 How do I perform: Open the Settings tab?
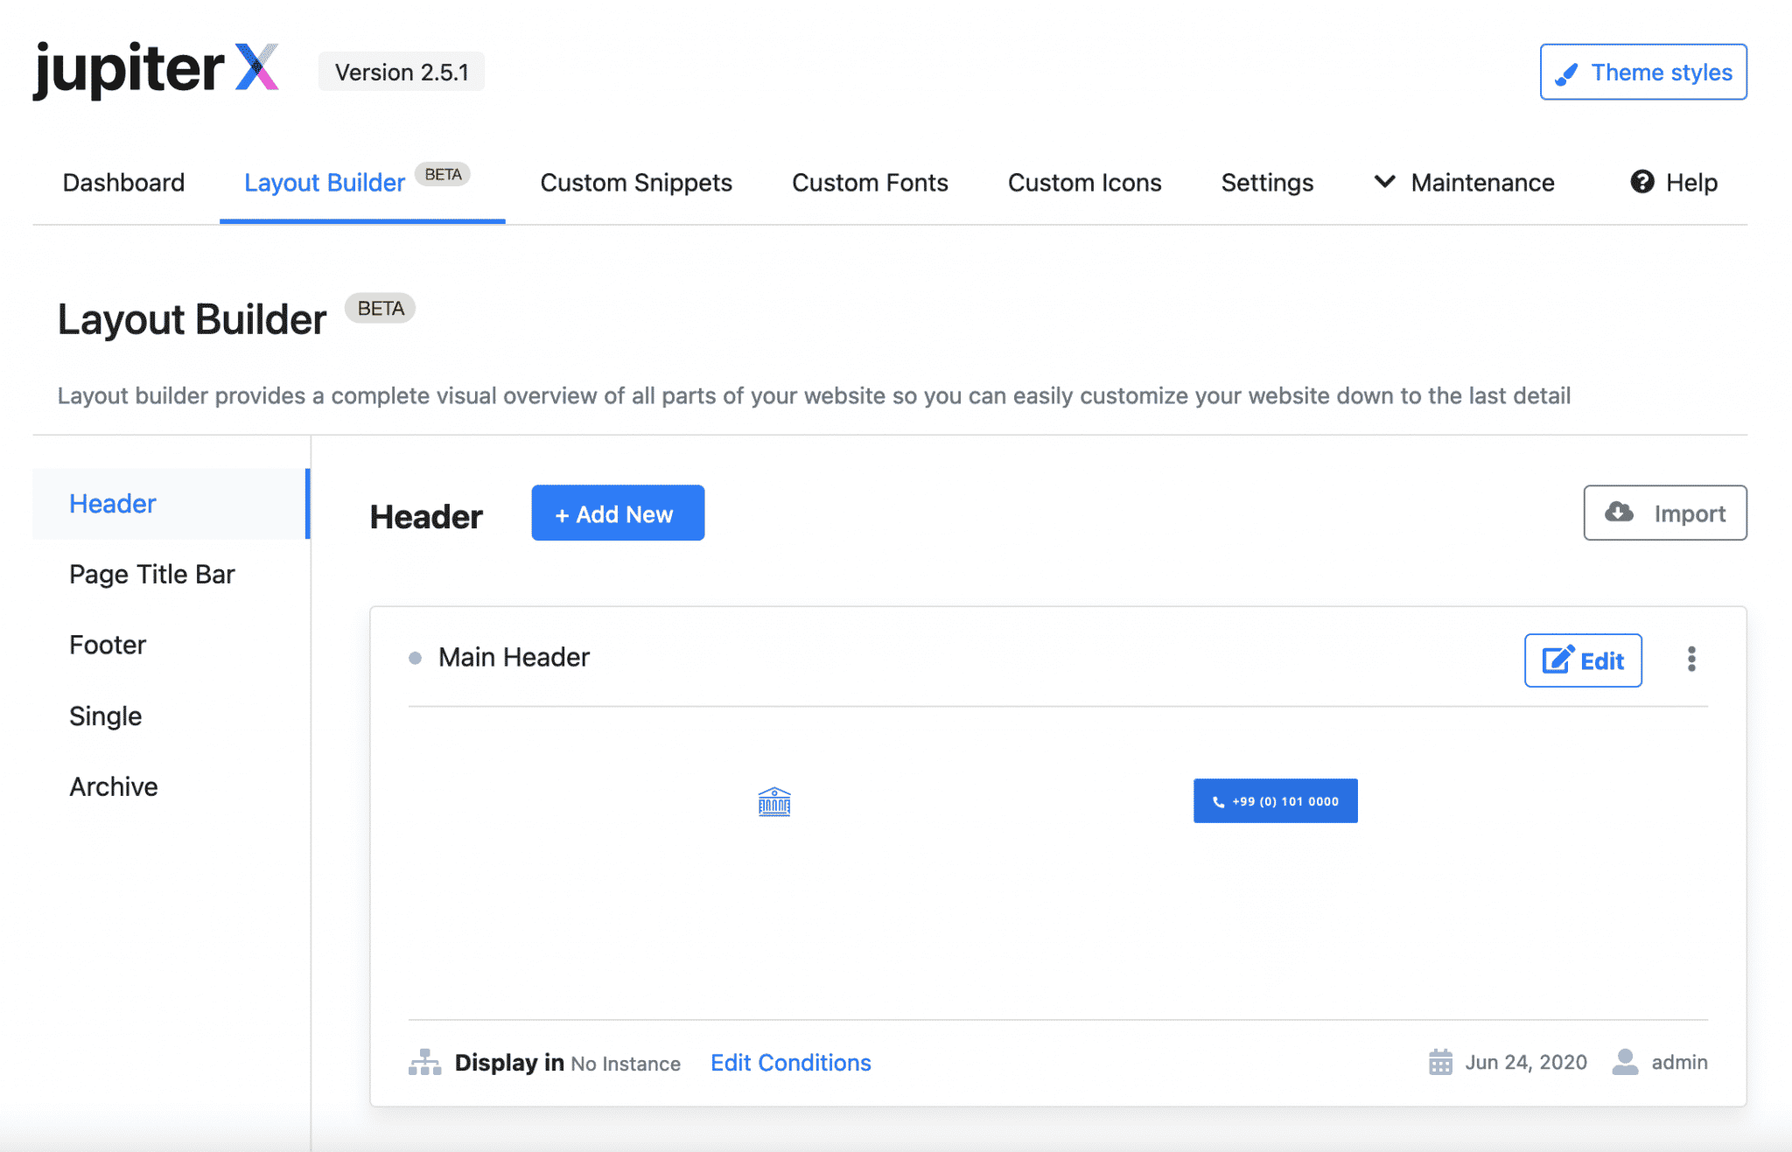(x=1267, y=183)
